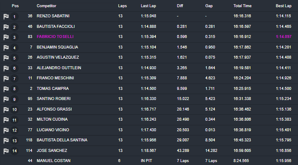Image resolution: width=298 pixels, height=165 pixels.
Task: Click the checkered flag for Benjamin Squaglia
Action: click(6, 48)
